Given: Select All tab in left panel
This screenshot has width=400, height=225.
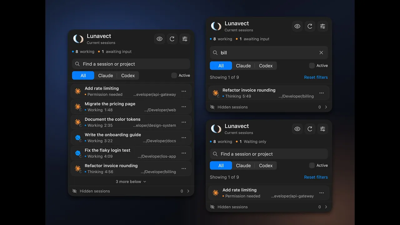Looking at the screenshot, I should tap(83, 76).
